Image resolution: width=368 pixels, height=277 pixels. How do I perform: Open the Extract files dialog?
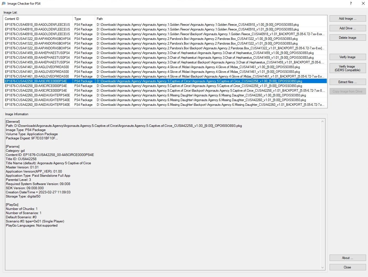pyautogui.click(x=348, y=82)
